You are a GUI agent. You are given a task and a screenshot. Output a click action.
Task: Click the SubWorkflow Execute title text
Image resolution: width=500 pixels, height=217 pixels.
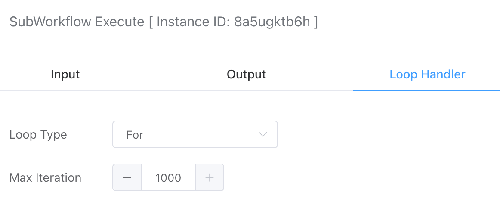pos(77,22)
